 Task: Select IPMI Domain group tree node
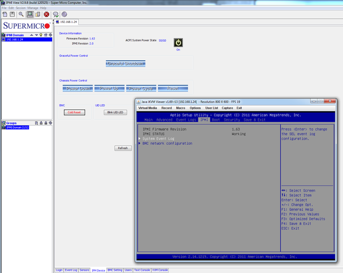point(17,127)
